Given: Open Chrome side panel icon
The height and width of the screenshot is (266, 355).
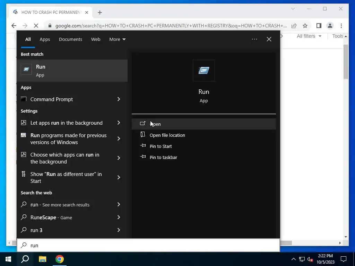Looking at the screenshot, I should 319,26.
